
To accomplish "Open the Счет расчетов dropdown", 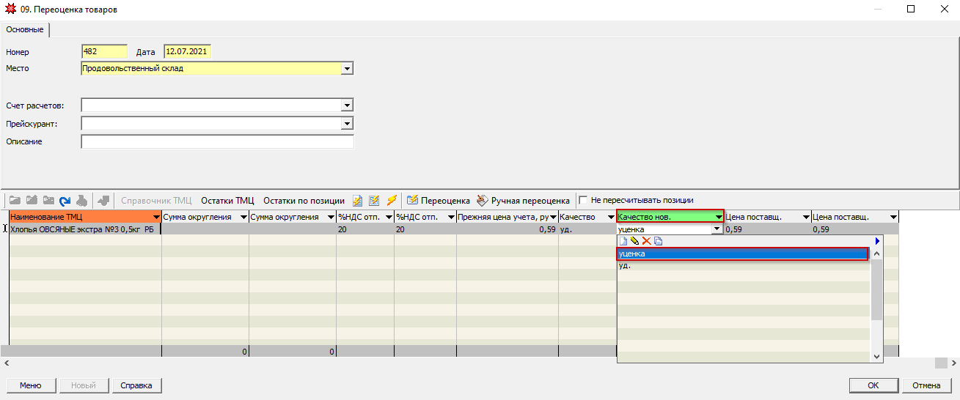I will pos(348,105).
